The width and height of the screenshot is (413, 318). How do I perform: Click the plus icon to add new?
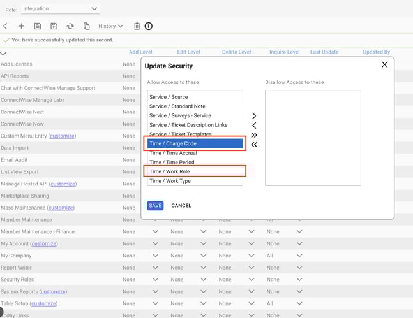coord(21,26)
